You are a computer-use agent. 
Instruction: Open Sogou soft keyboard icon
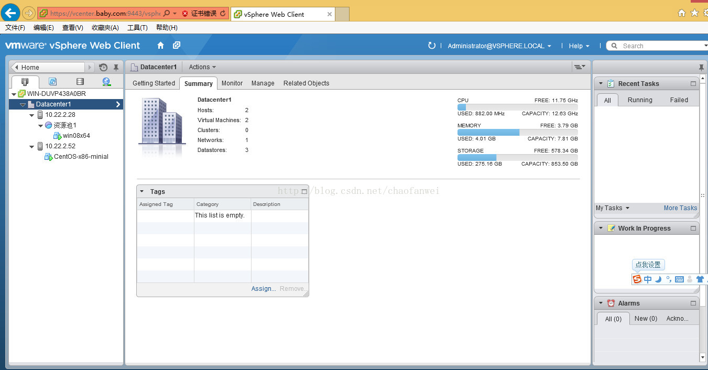click(679, 279)
